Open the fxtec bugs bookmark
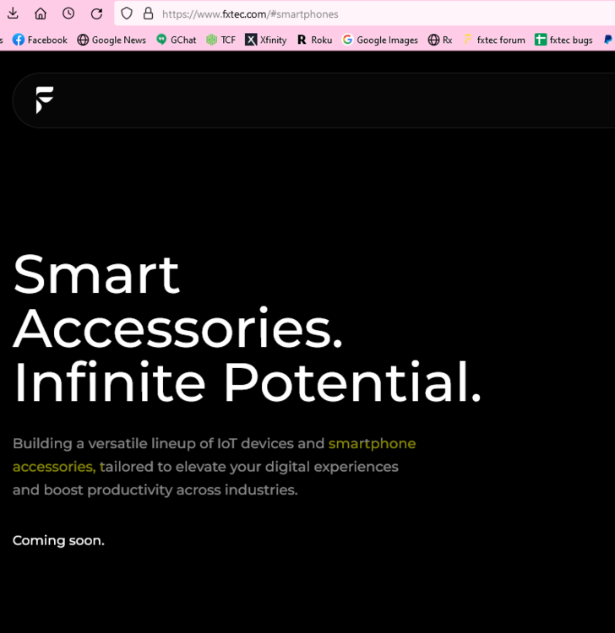Viewport: 615px width, 633px height. 563,40
